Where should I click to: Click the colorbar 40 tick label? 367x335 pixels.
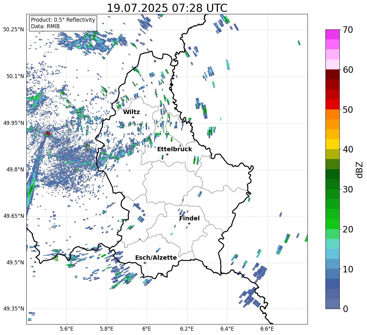pyautogui.click(x=348, y=149)
